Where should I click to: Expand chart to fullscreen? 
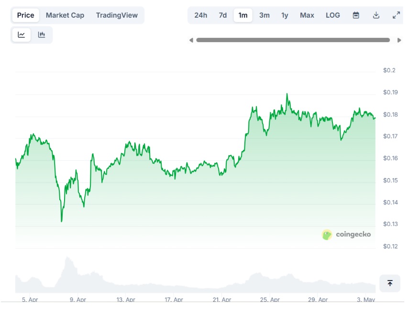tap(396, 15)
